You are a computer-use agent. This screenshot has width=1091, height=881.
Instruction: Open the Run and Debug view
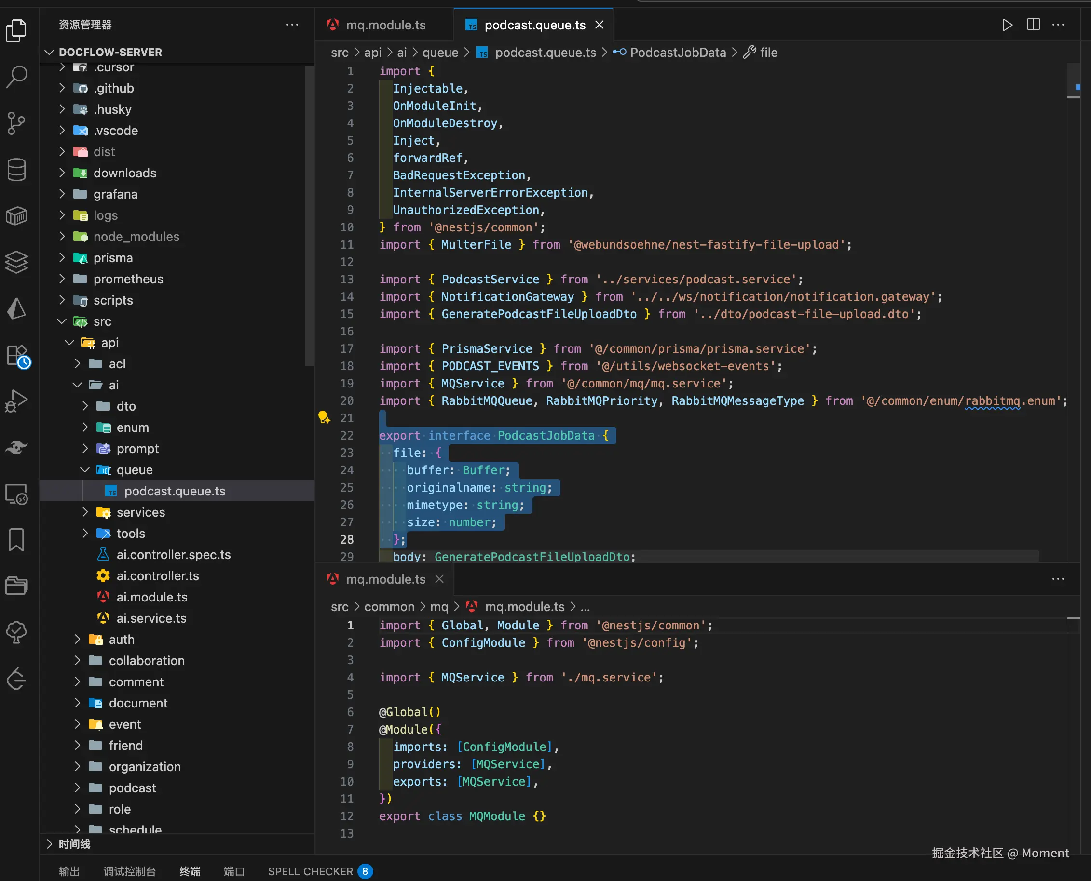click(17, 401)
